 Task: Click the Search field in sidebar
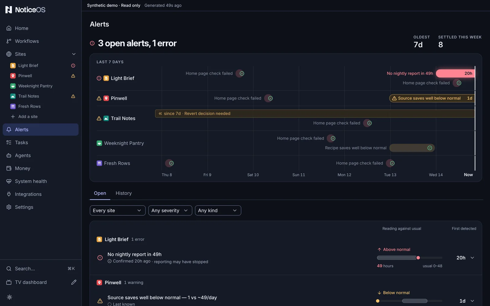[41, 269]
